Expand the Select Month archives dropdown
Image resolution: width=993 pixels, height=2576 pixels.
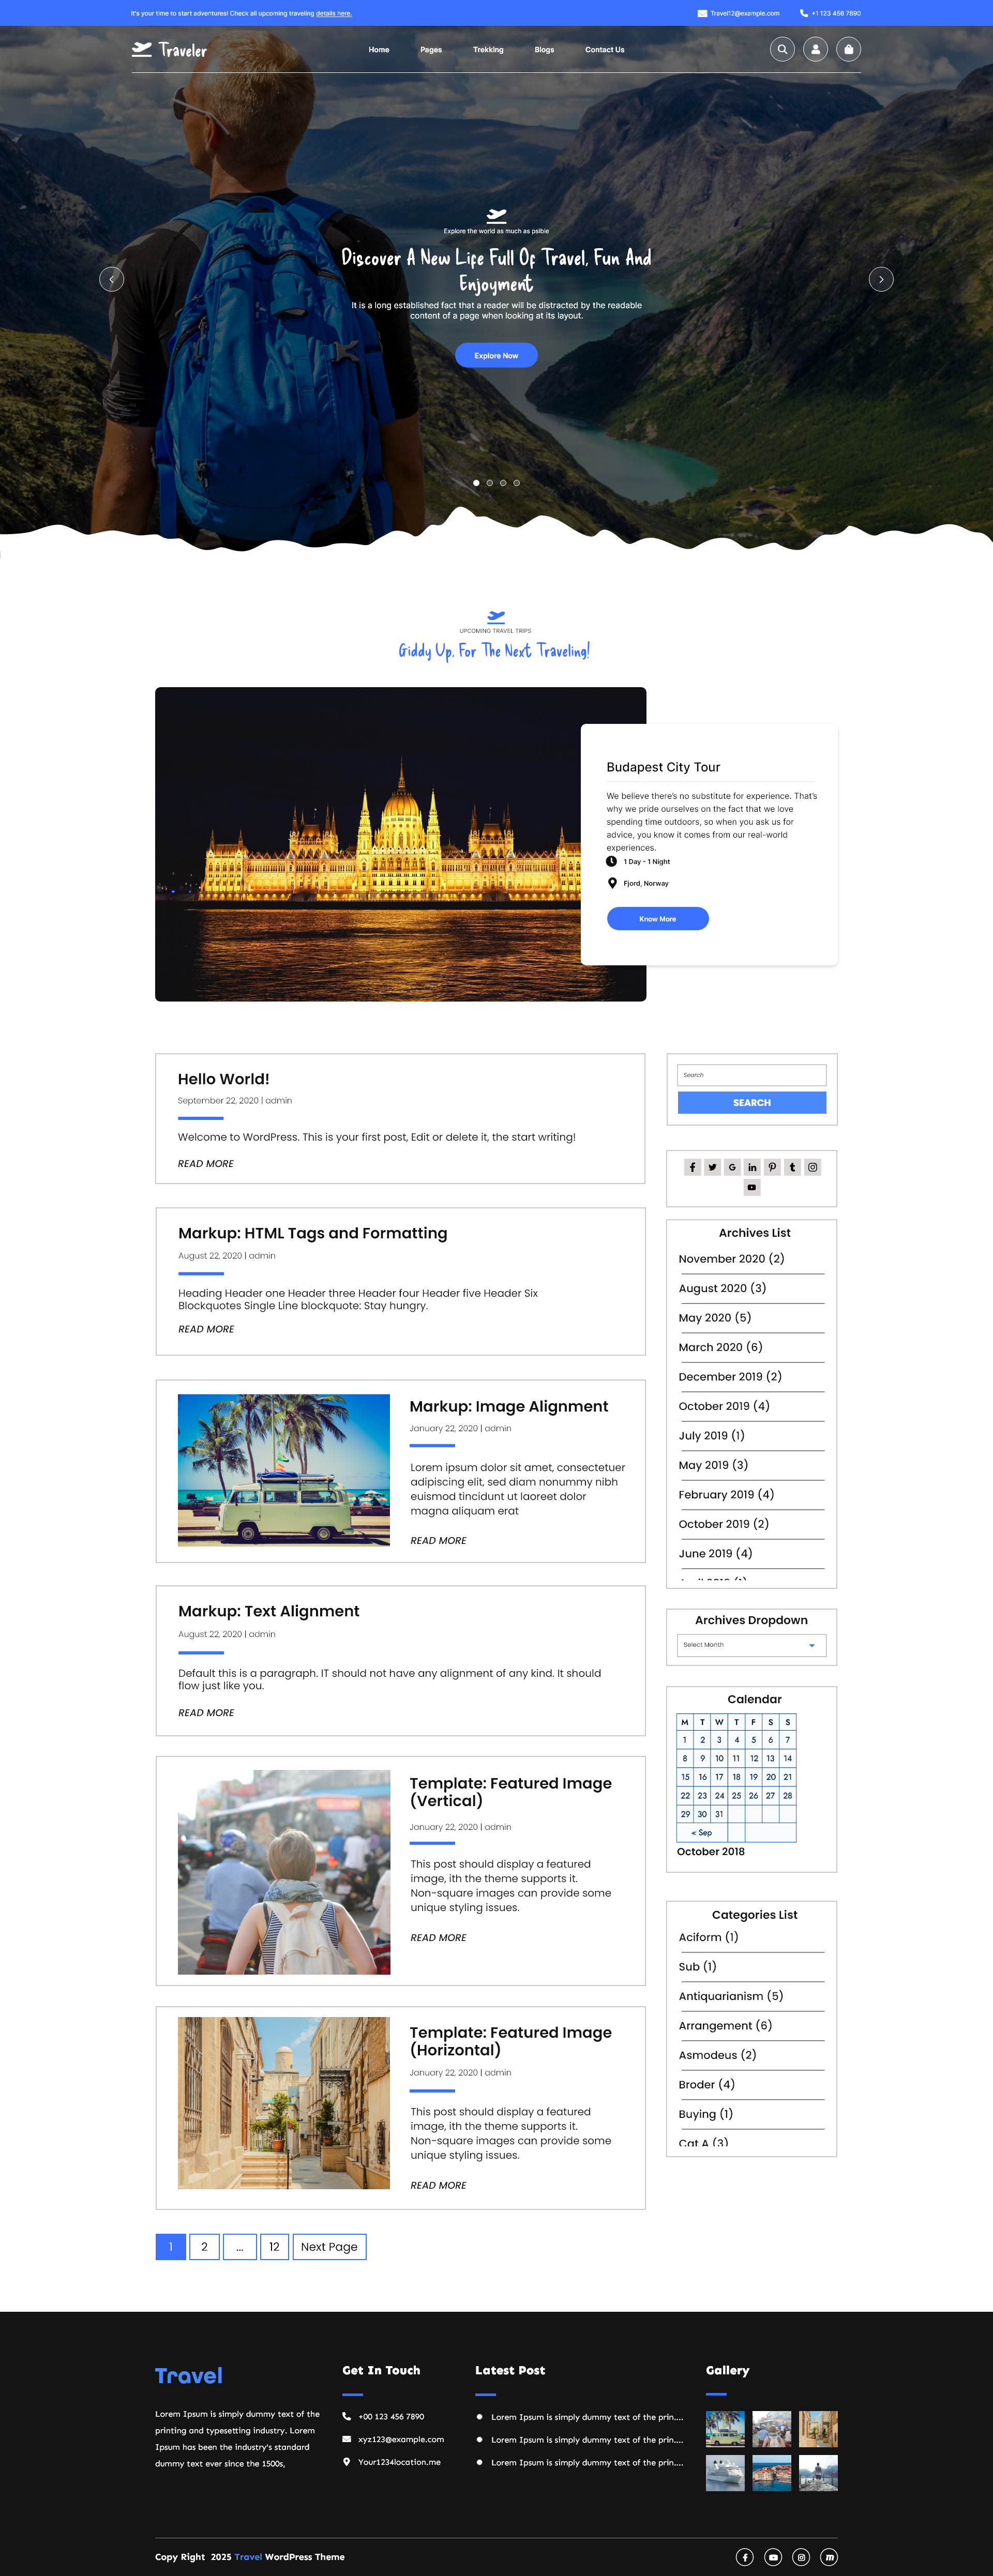pos(751,1645)
